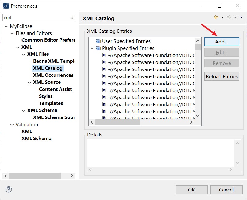Select XML Schema under Validation
This screenshot has width=247, height=200.
point(37,139)
